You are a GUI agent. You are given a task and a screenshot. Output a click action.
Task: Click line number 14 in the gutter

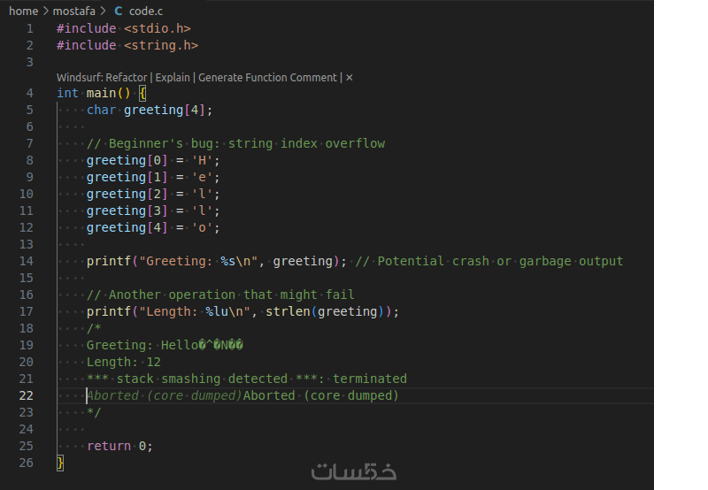coord(26,261)
